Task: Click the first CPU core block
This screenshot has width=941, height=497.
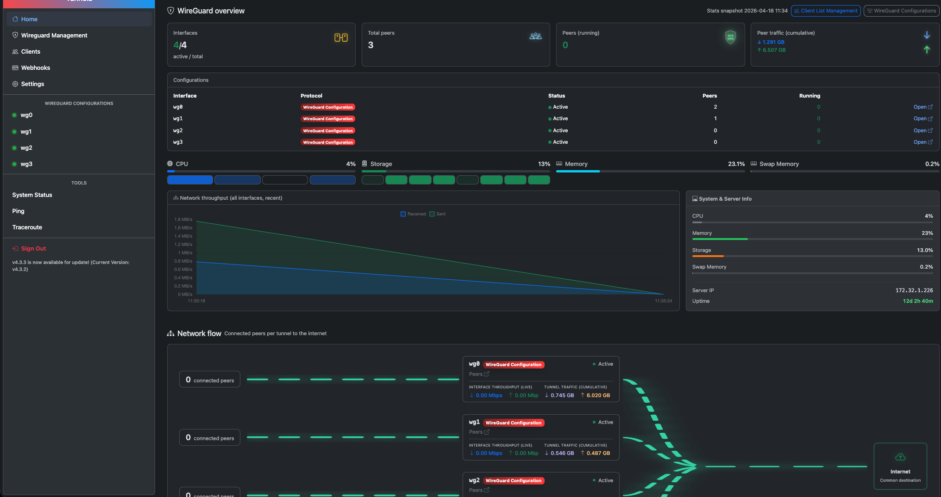Action: 190,180
